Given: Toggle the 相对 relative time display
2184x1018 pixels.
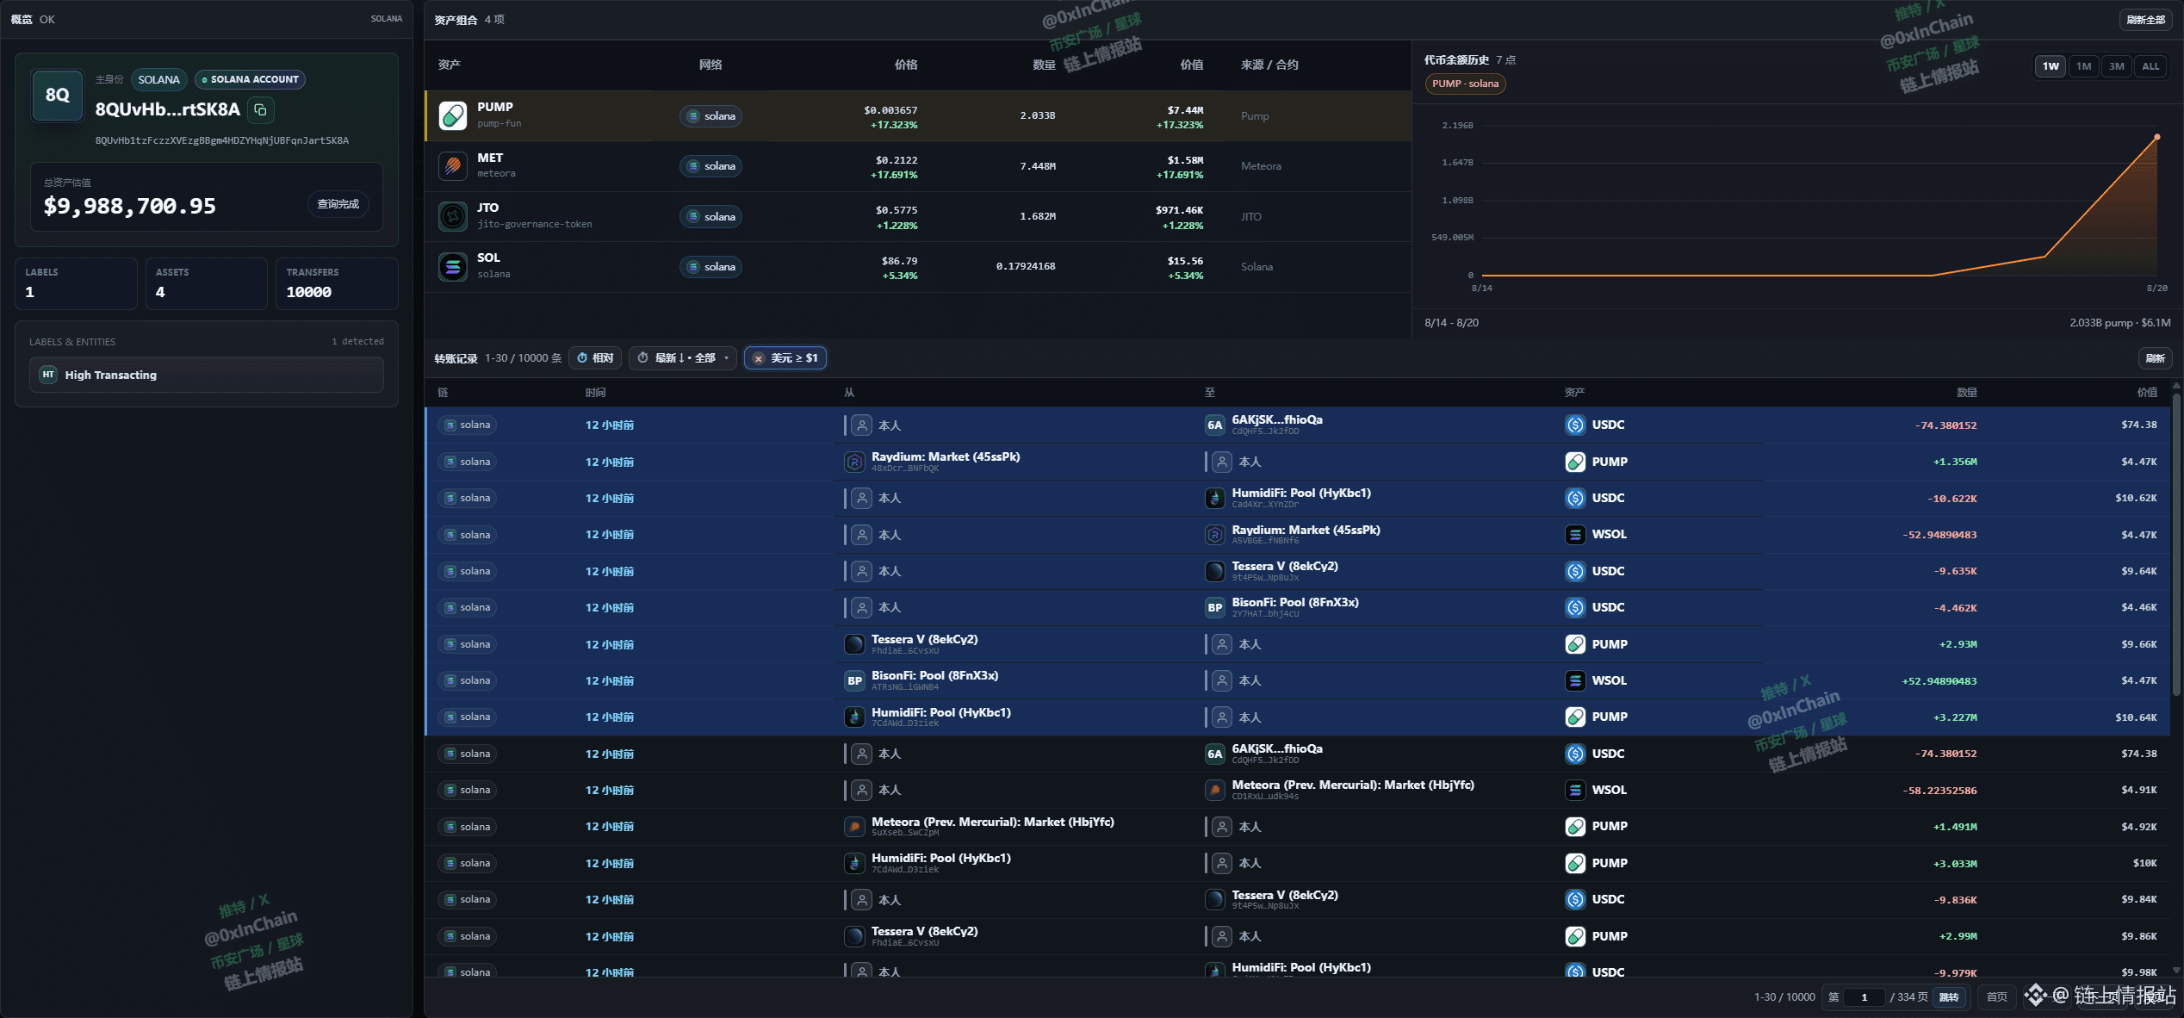Looking at the screenshot, I should 595,358.
